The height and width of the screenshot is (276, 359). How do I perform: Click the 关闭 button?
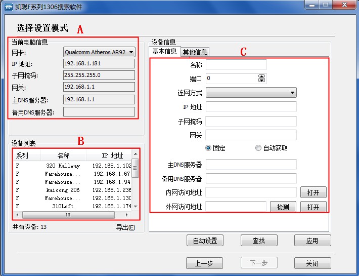pos(312,263)
